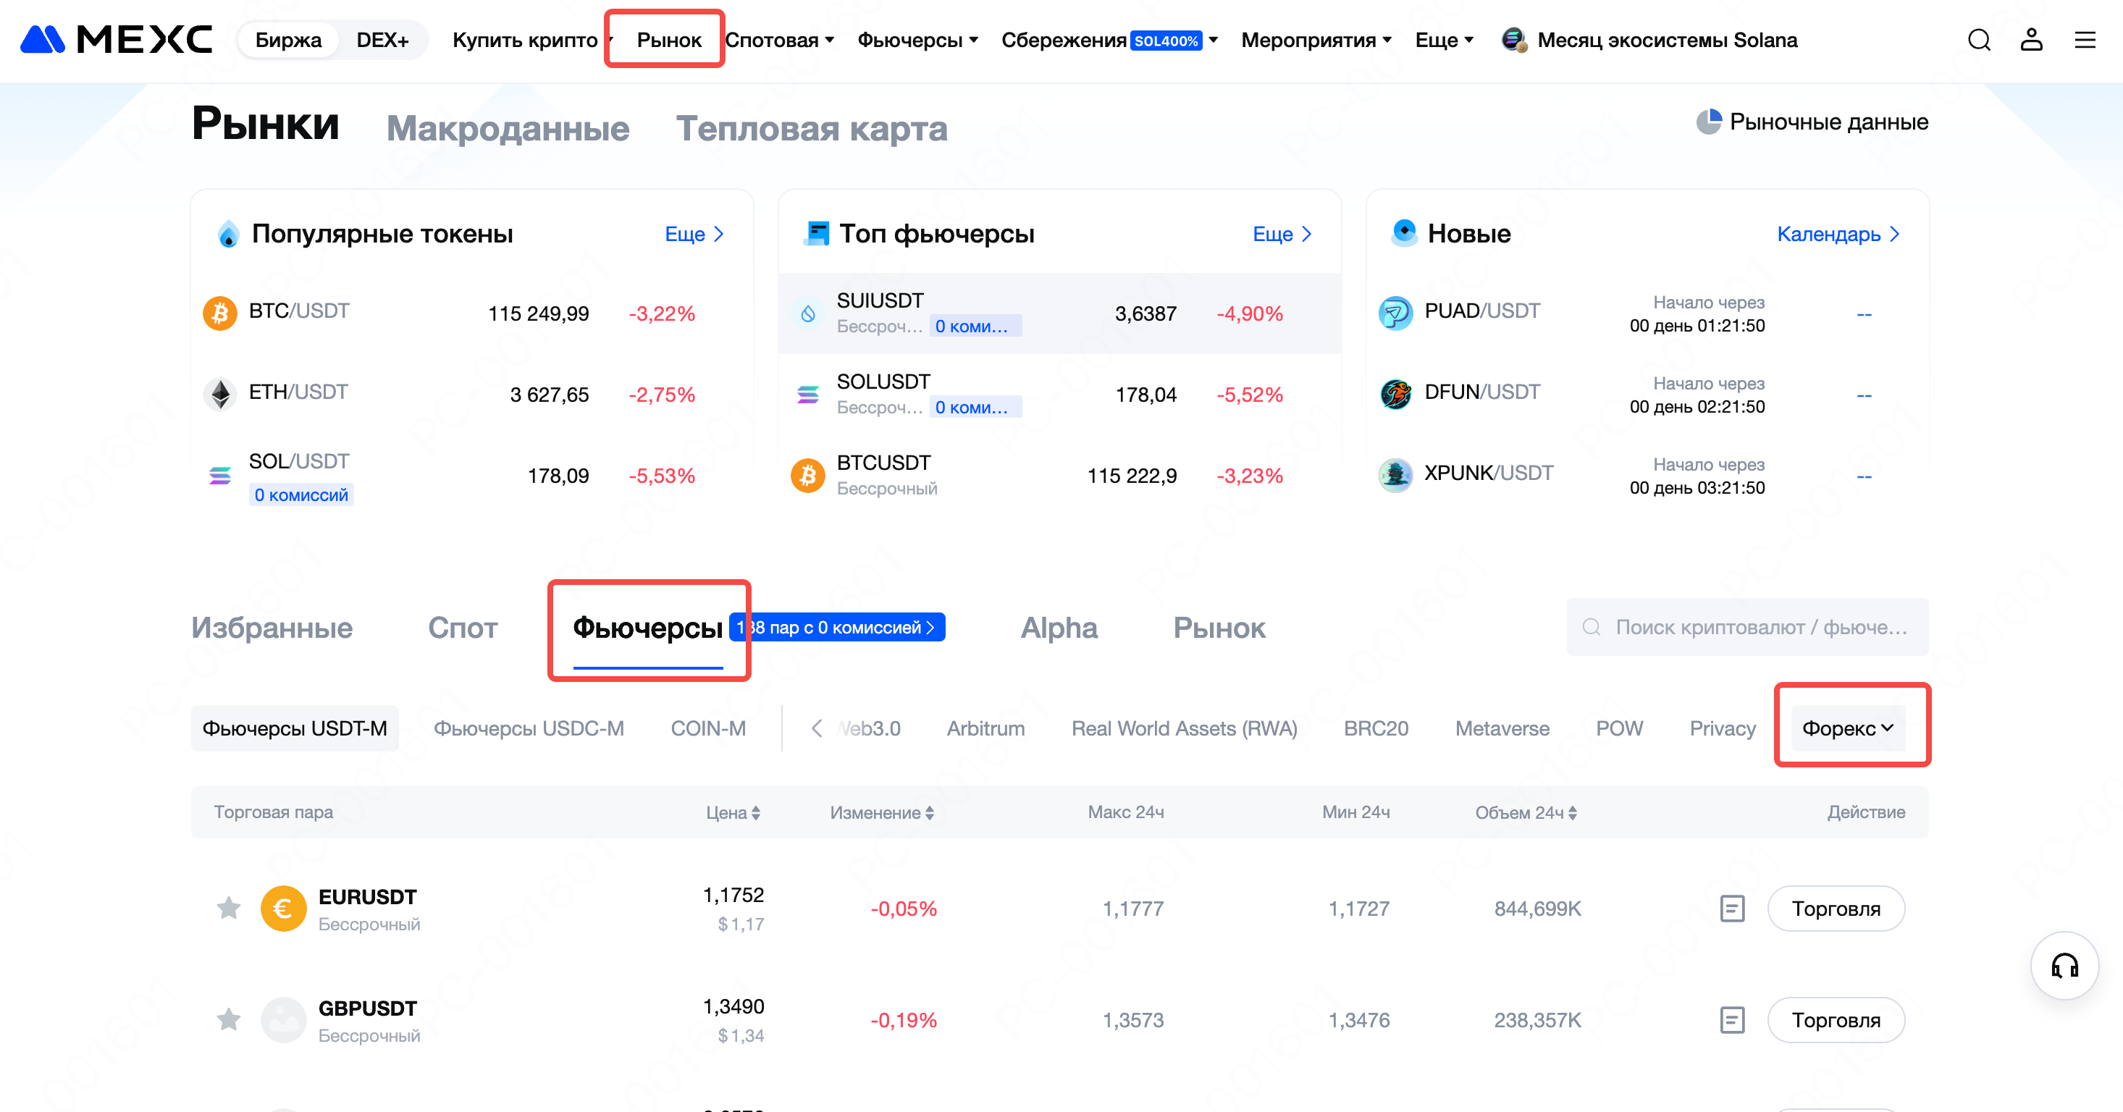Click the MEXC logo
Screen dimensions: 2123x1112
[116, 40]
